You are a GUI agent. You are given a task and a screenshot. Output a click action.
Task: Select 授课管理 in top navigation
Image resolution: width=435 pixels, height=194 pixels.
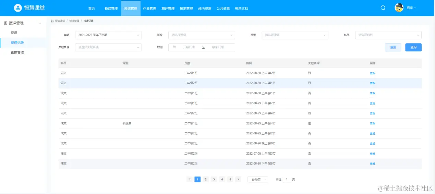click(x=131, y=8)
